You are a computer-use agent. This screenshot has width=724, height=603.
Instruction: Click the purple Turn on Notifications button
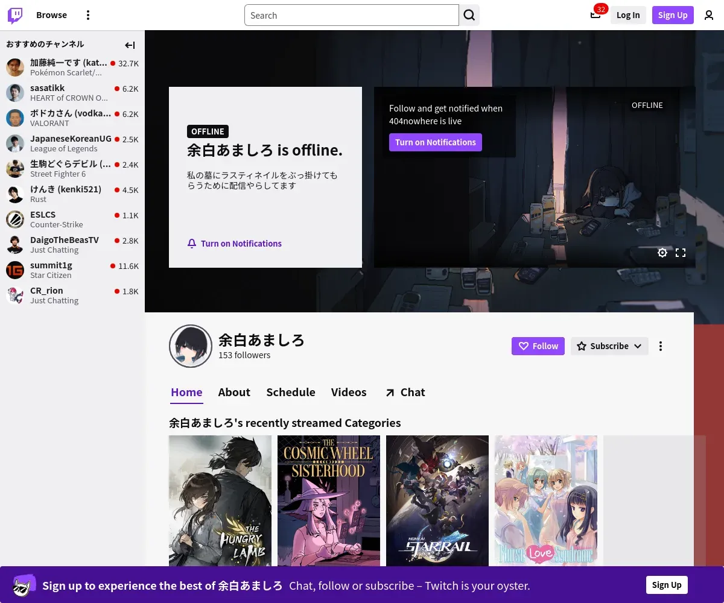coord(436,142)
